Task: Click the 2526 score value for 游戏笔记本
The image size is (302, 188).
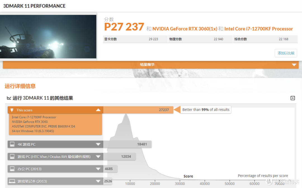Action: (x=108, y=181)
